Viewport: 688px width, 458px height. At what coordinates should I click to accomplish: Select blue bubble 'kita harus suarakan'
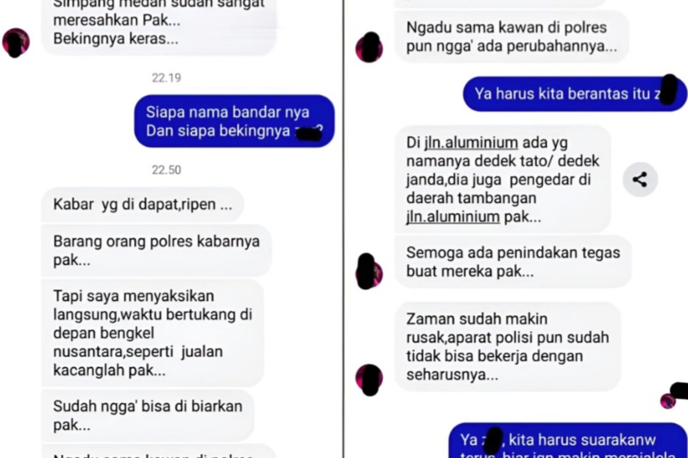click(x=568, y=441)
